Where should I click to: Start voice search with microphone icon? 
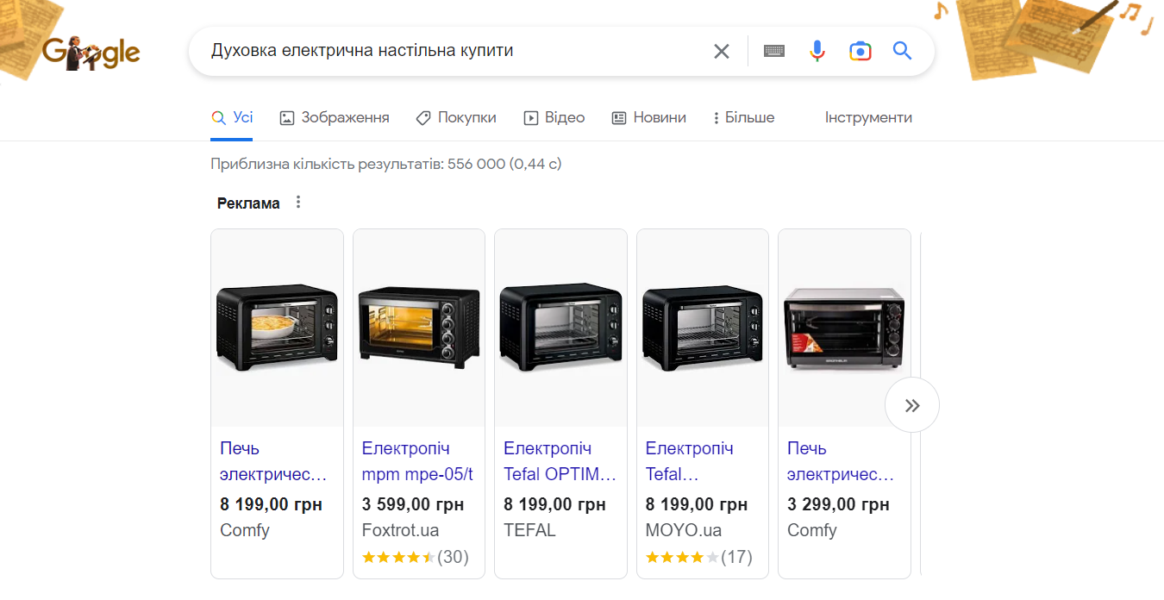point(817,51)
